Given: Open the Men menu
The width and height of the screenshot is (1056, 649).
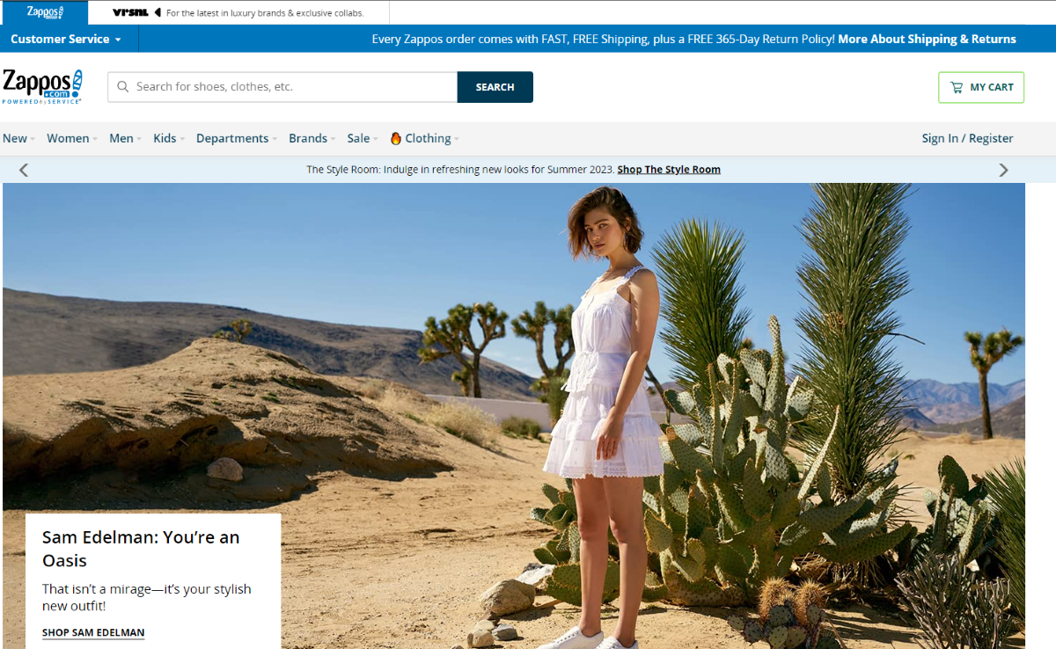Looking at the screenshot, I should click(x=125, y=138).
